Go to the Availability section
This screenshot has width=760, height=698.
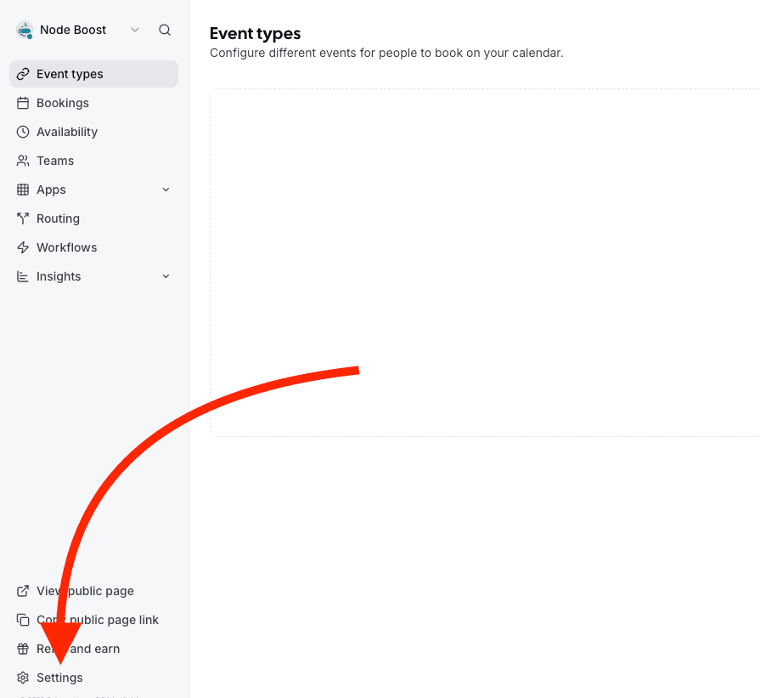pyautogui.click(x=67, y=132)
